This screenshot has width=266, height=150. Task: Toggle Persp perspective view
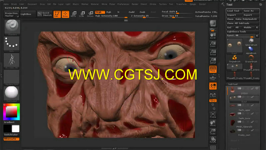pyautogui.click(x=213, y=69)
